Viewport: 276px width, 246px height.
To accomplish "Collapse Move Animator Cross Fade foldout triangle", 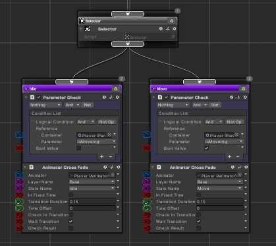I will click(153, 168).
